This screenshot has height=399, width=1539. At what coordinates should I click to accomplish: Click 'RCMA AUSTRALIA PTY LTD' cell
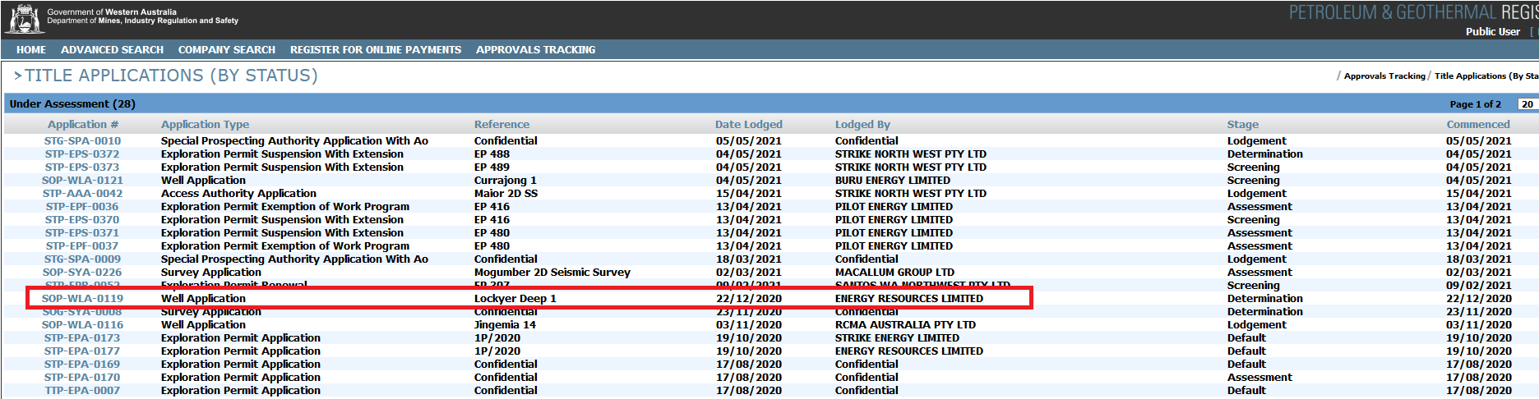coord(905,325)
